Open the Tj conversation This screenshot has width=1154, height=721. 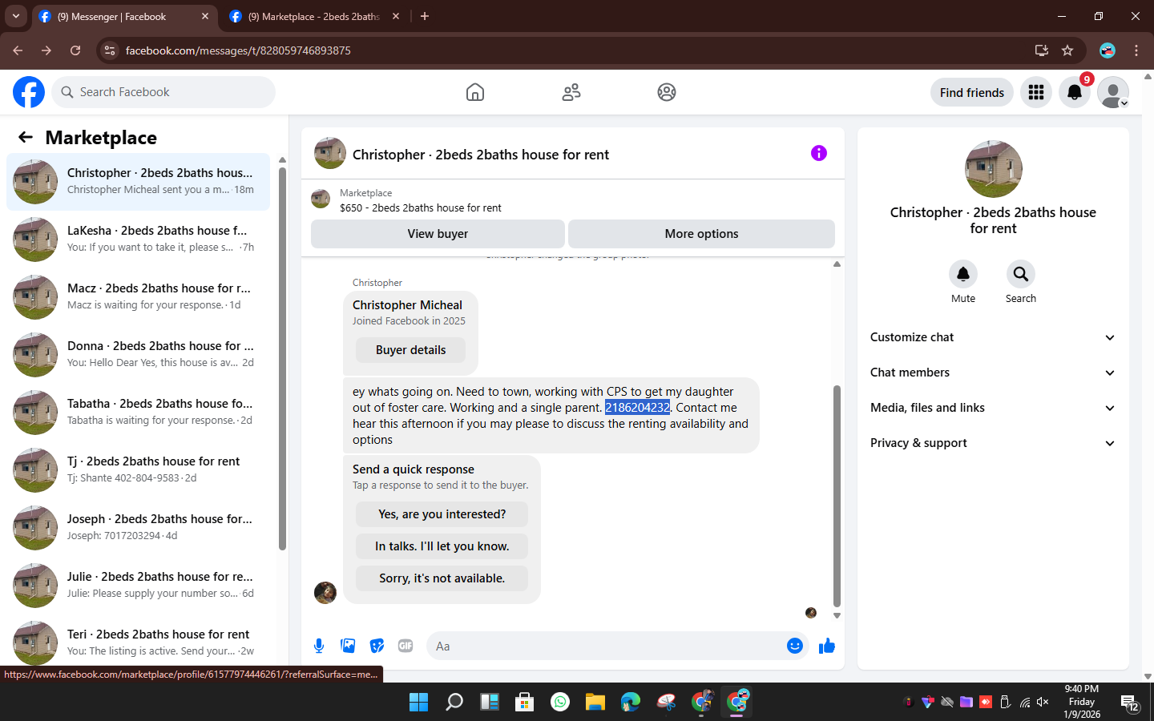tap(138, 470)
